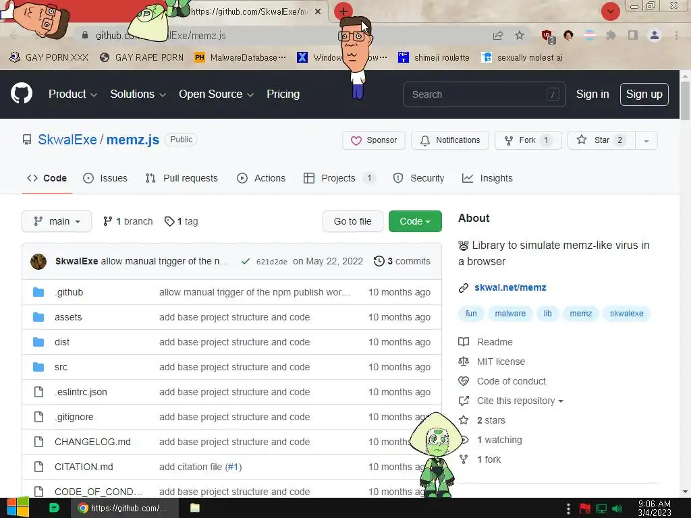691x518 pixels.
Task: Star the repository
Action: tap(601, 140)
